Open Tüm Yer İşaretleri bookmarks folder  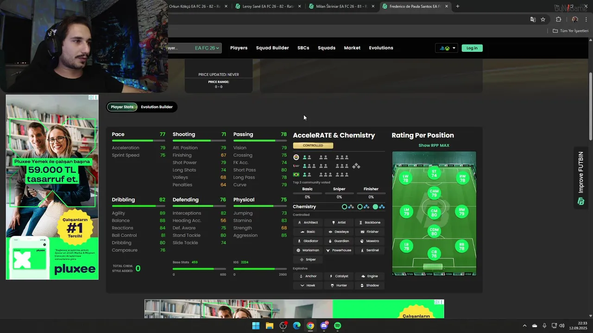click(571, 31)
